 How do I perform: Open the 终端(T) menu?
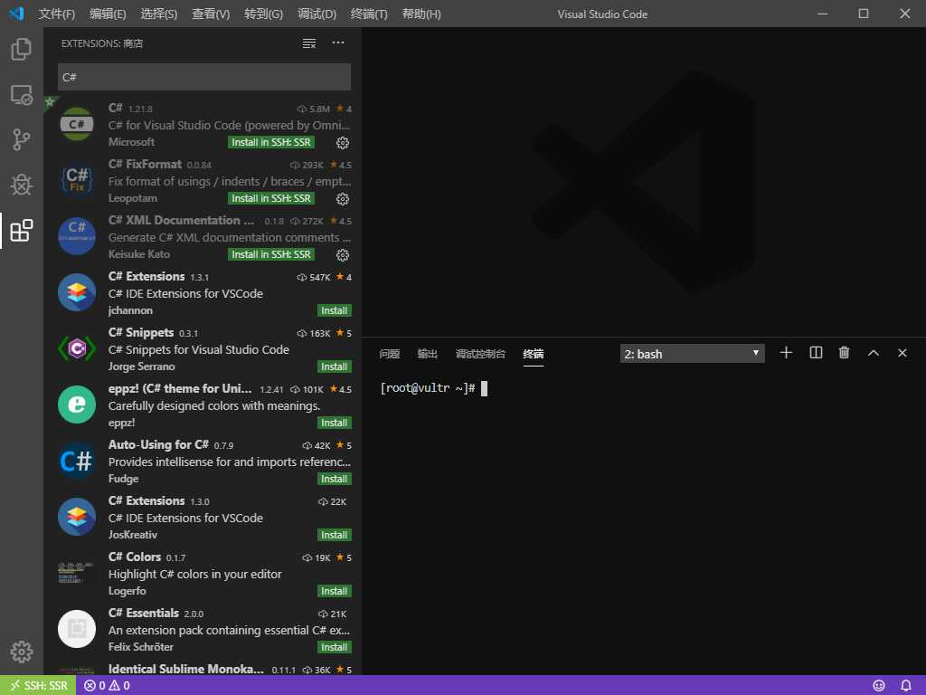click(369, 14)
